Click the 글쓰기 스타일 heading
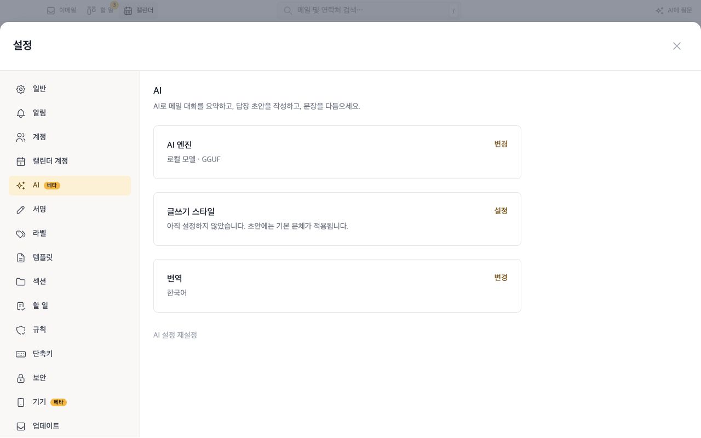This screenshot has width=701, height=438. point(191,211)
